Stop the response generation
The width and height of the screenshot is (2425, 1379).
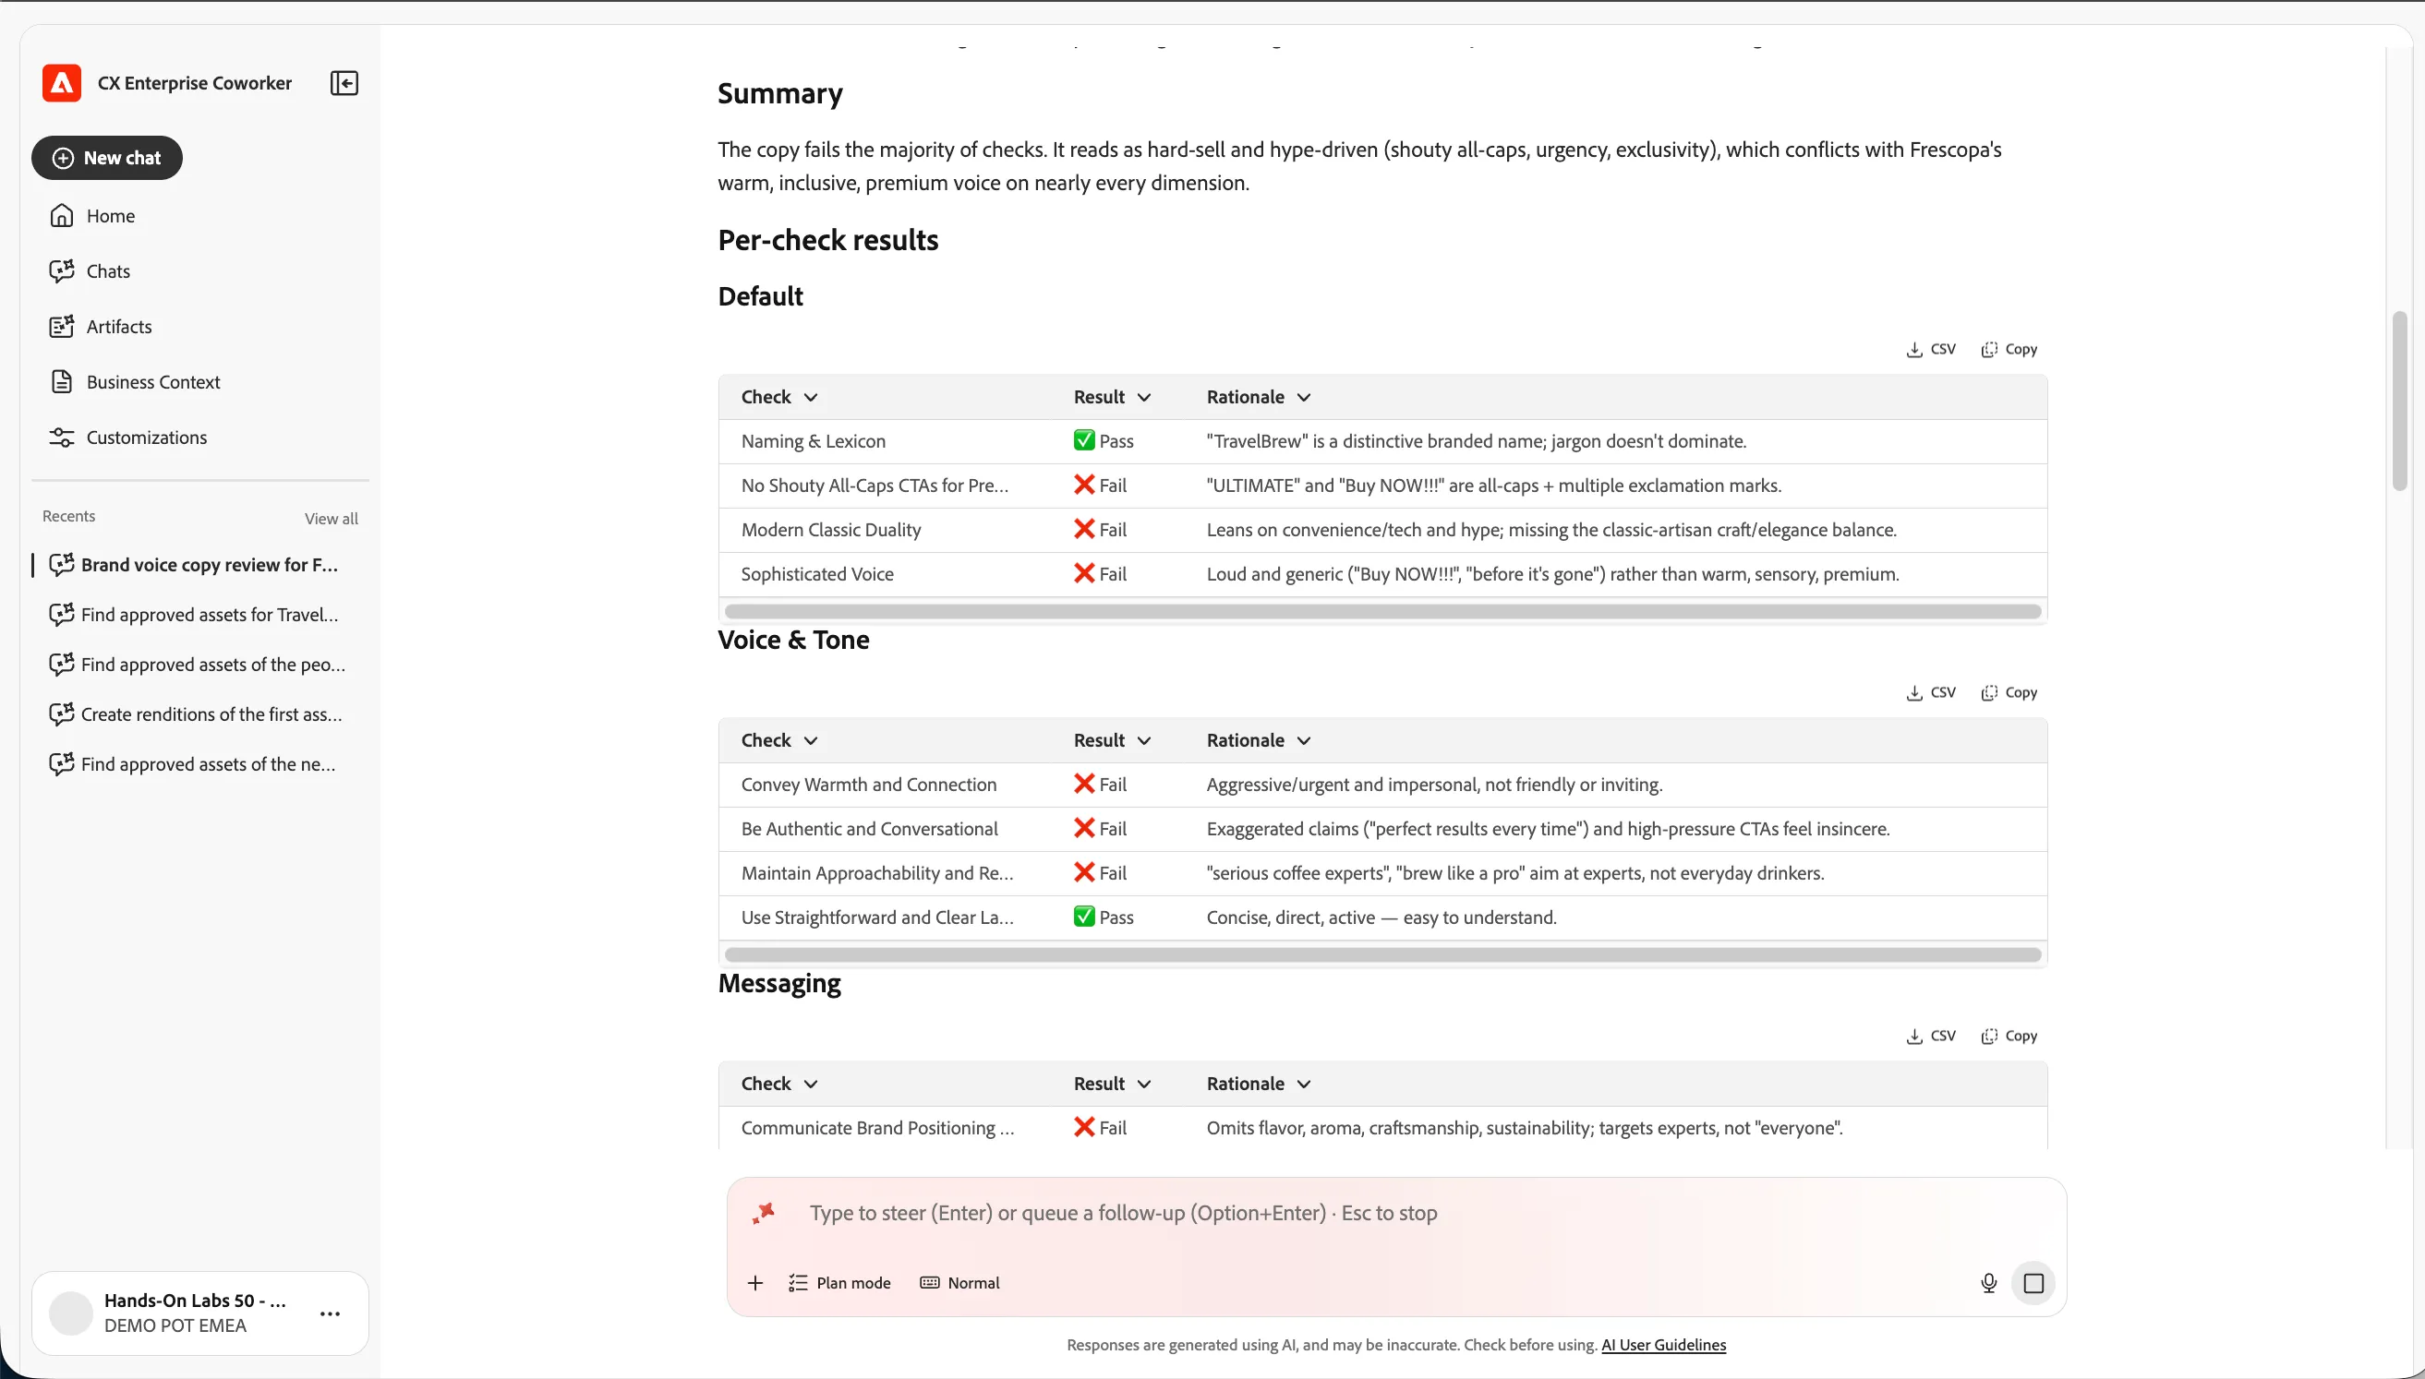pyautogui.click(x=2033, y=1283)
